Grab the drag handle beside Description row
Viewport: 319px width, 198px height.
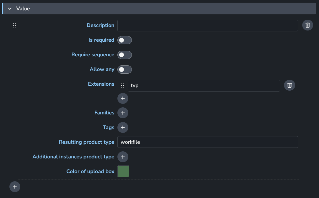pos(14,25)
